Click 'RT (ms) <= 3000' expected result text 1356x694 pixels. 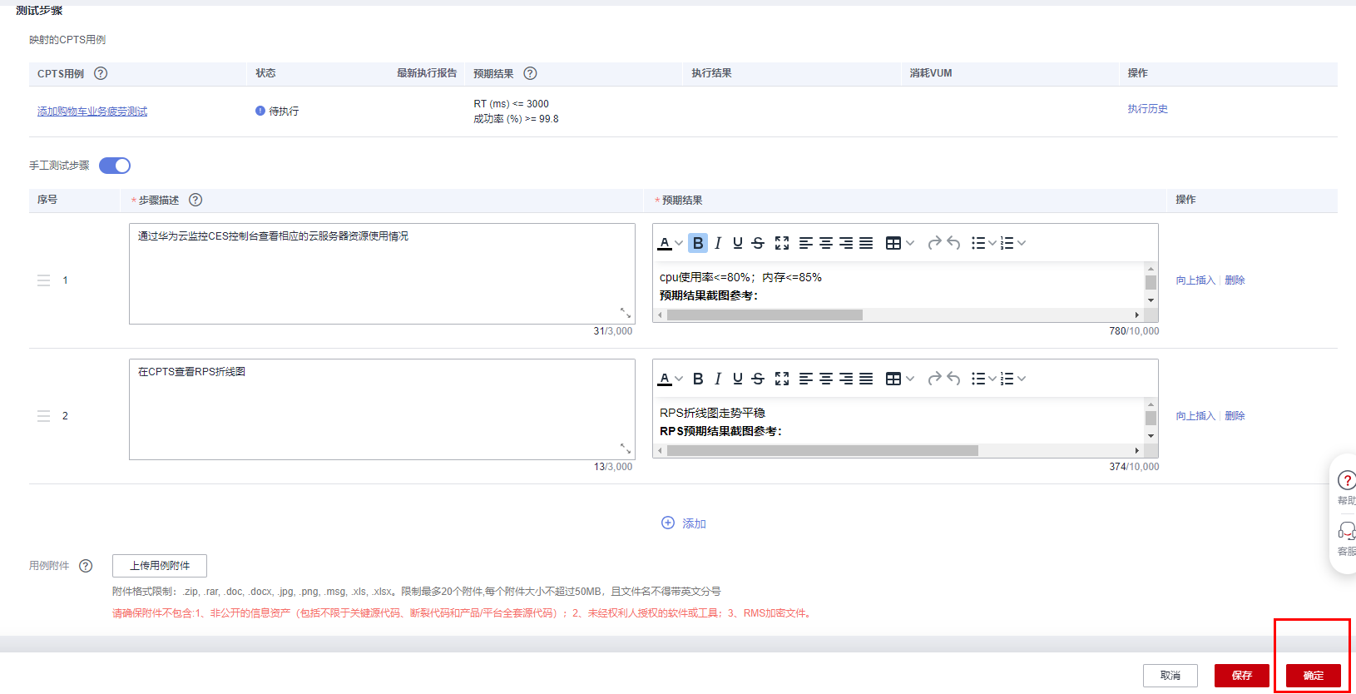click(511, 104)
